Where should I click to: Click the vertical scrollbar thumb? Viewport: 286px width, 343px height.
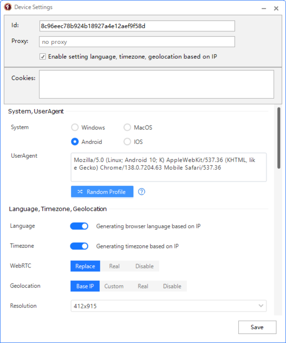(279, 138)
